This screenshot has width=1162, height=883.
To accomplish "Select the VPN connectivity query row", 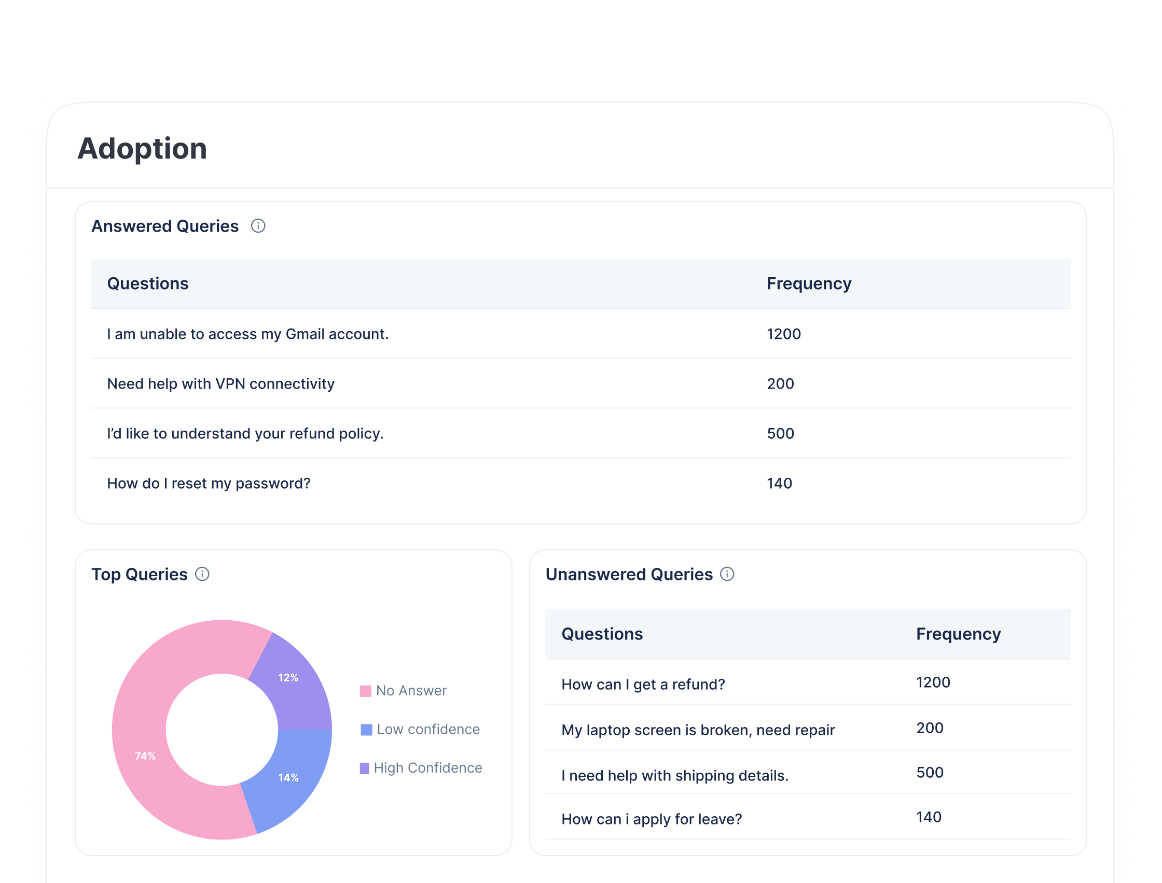I will pyautogui.click(x=221, y=384).
